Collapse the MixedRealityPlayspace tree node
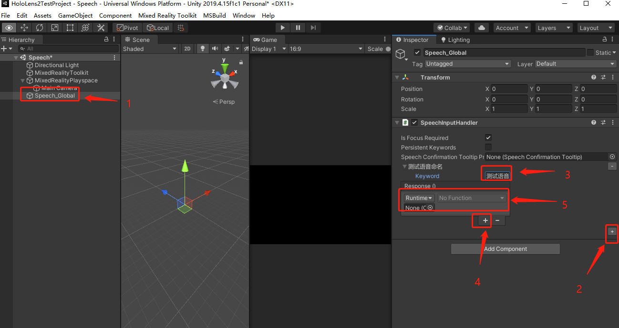The width and height of the screenshot is (619, 328). pyautogui.click(x=22, y=80)
